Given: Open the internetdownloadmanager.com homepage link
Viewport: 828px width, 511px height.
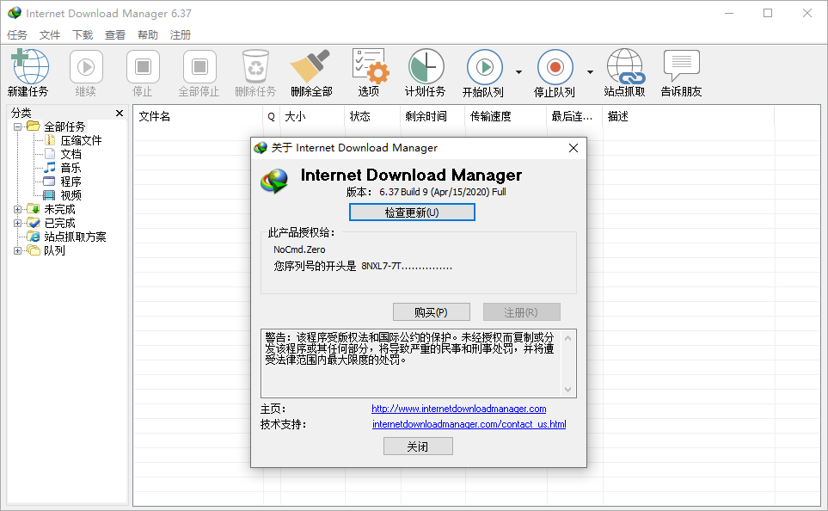Looking at the screenshot, I should (x=459, y=409).
